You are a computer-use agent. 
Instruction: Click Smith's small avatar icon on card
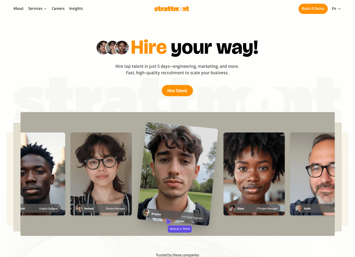click(299, 208)
